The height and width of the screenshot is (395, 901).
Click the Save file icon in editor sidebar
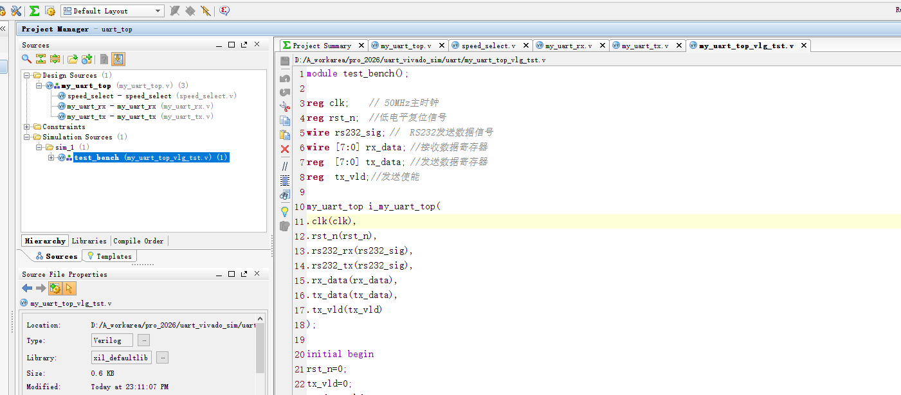285,60
